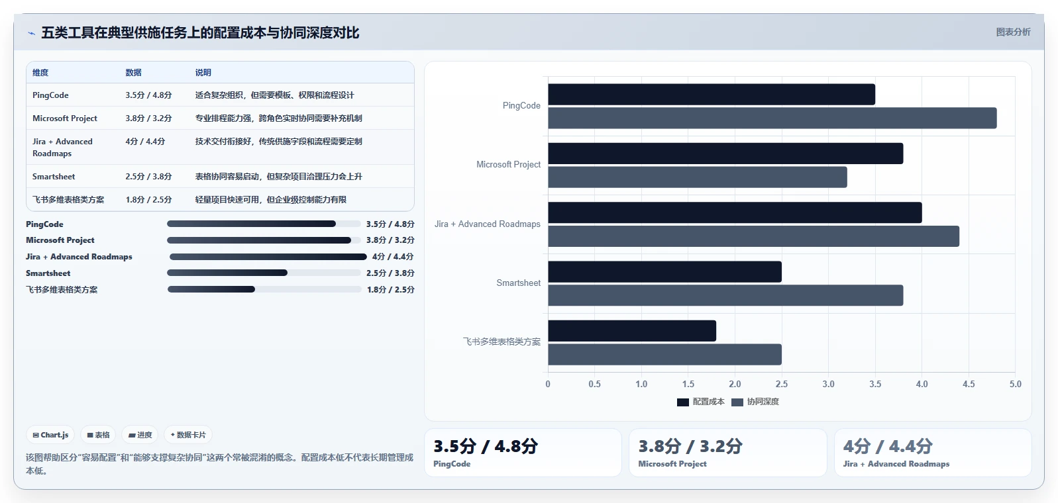Click the 飞书多维表格类方案 chart axis label
The width and height of the screenshot is (1058, 503).
[x=502, y=342]
